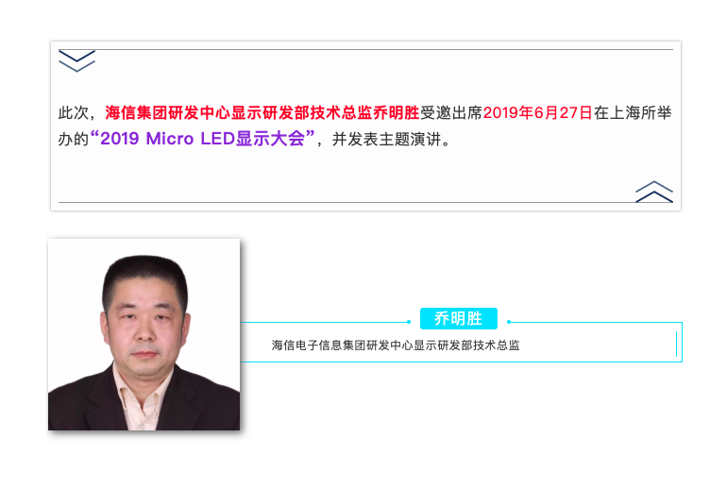Click the caption 海信电子信息集团研发中心显示研发部技术总监
Viewport: 710px width, 488px height.
(396, 345)
